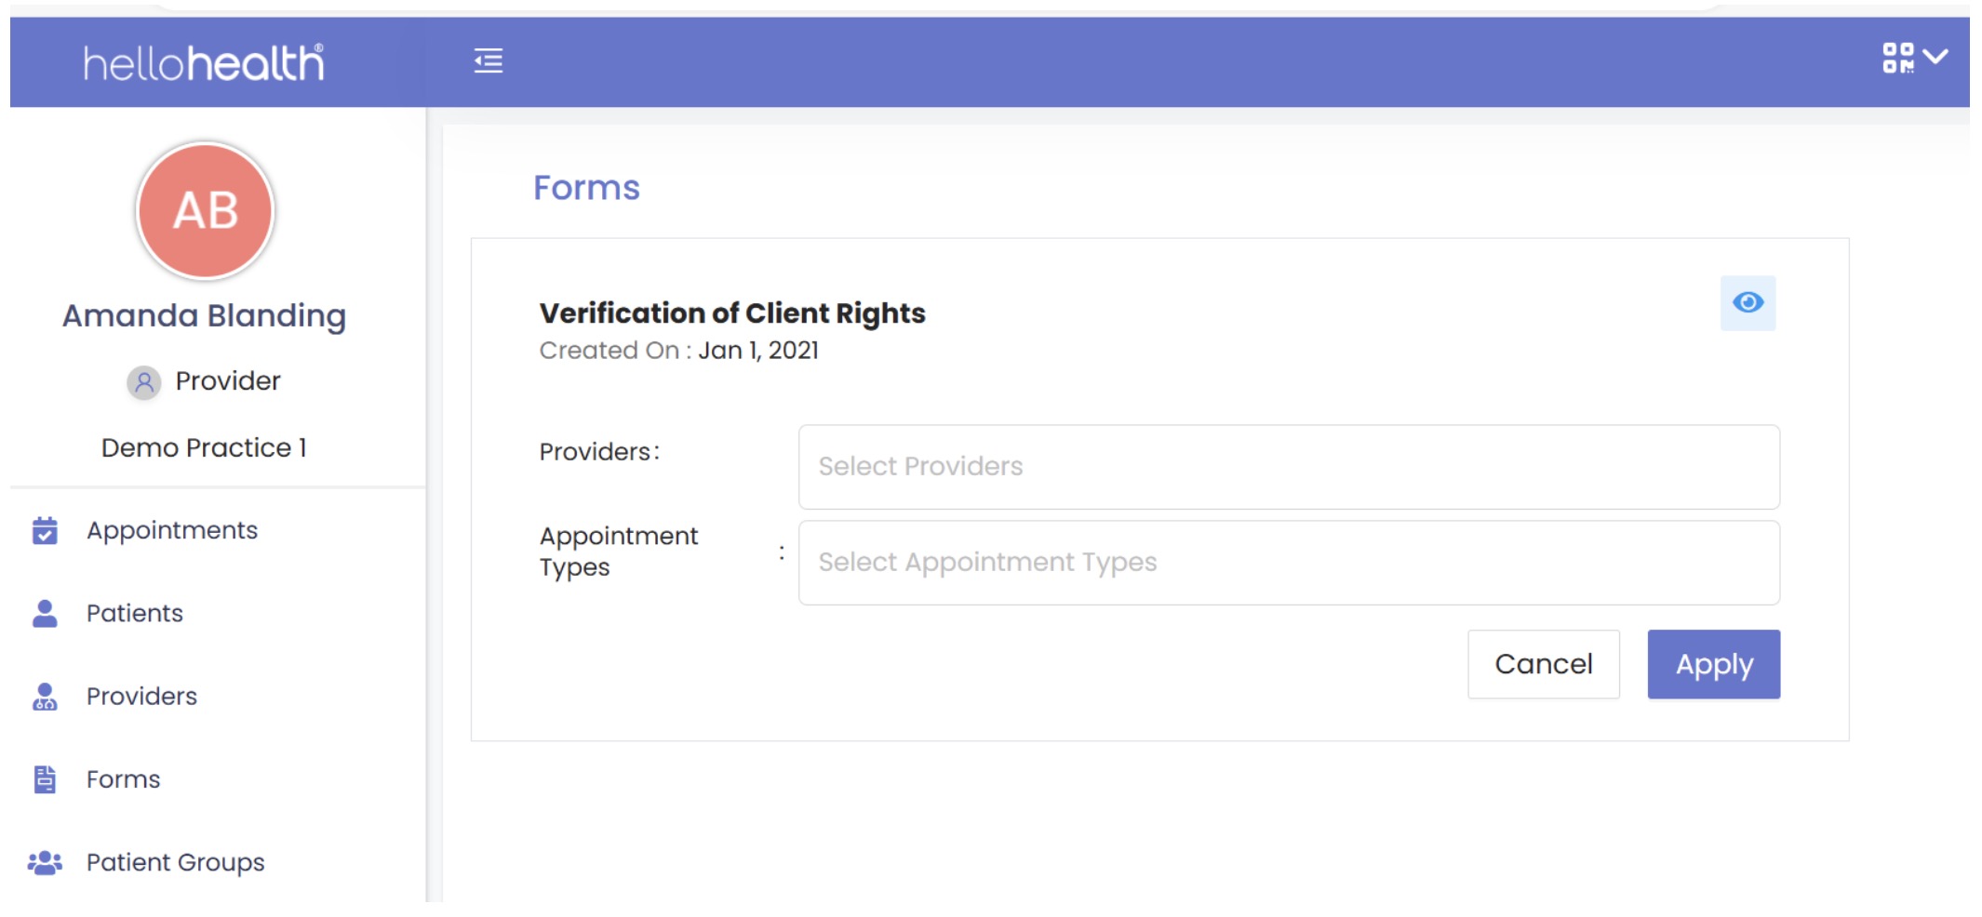1982x917 pixels.
Task: Preview form with the eye icon
Action: coord(1748,303)
